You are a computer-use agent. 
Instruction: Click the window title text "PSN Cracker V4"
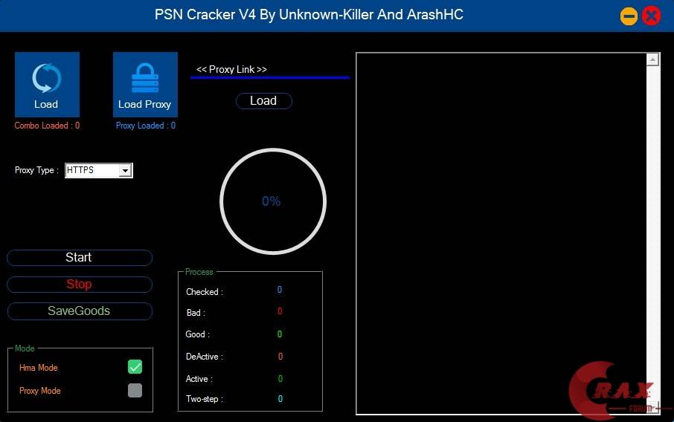(x=205, y=15)
